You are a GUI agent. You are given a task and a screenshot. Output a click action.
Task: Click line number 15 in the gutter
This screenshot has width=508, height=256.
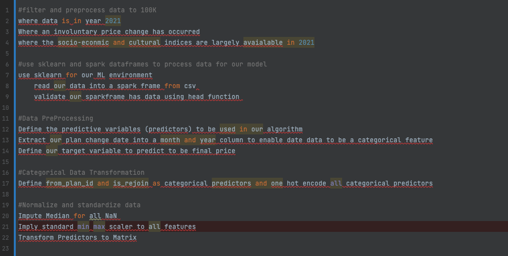(x=5, y=161)
